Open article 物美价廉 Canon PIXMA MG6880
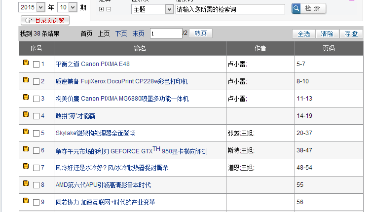This screenshot has height=212, width=372. [122, 99]
